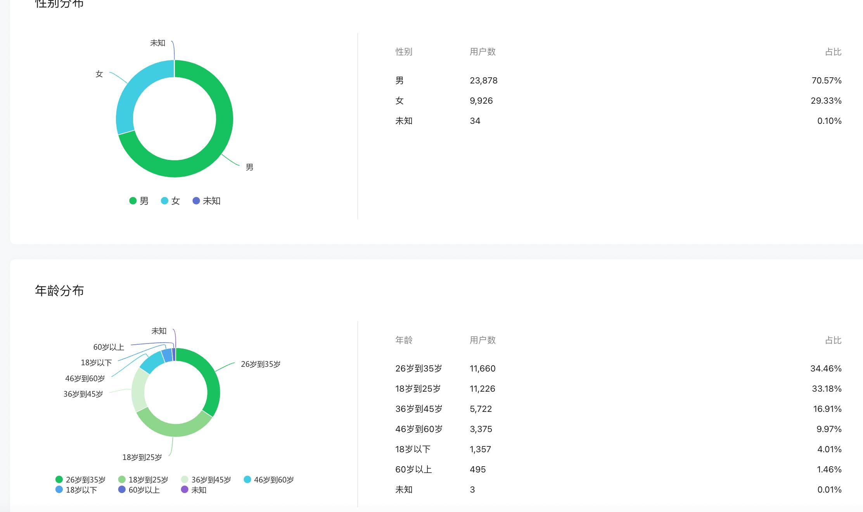Select the percentage 1.46%
Screen dimensions: 863x512
(829, 469)
